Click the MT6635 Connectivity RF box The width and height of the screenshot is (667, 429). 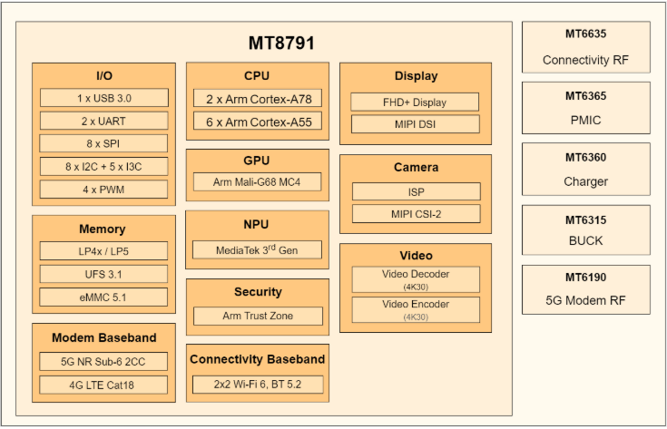[585, 48]
